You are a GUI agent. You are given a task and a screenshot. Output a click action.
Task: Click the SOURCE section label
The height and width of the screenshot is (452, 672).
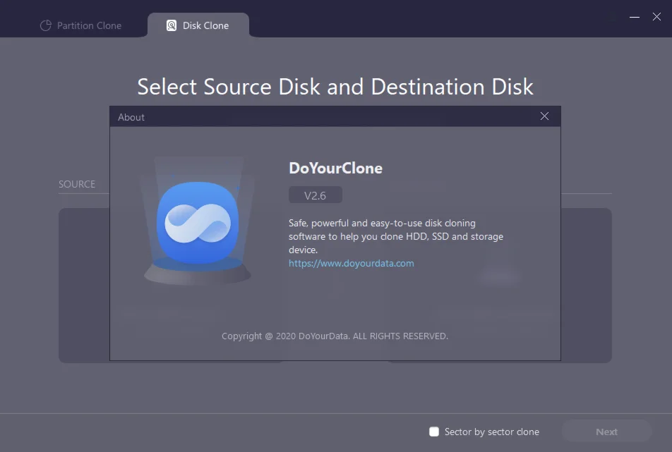click(x=77, y=184)
